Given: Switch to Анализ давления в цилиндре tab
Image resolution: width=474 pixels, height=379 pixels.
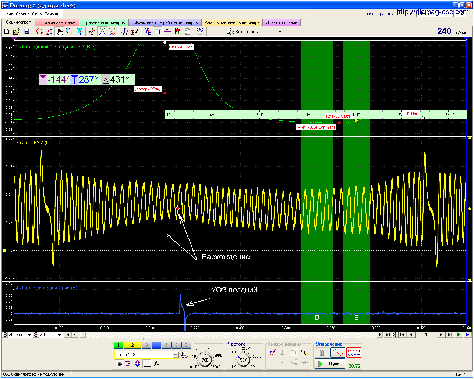Looking at the screenshot, I should [232, 22].
